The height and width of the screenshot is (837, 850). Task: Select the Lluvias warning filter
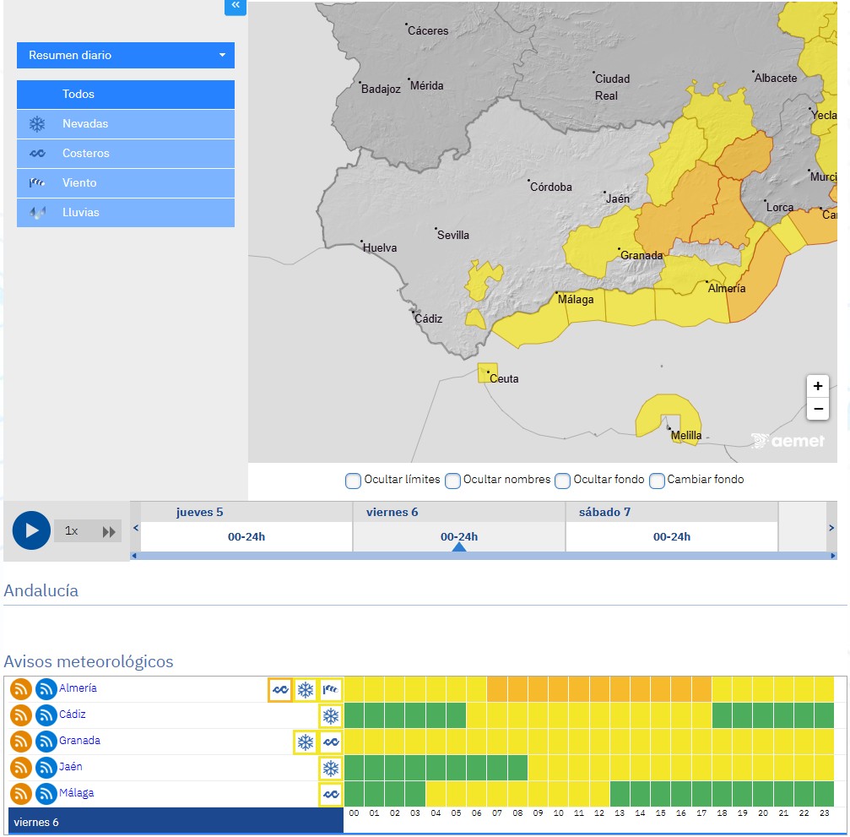click(x=126, y=213)
